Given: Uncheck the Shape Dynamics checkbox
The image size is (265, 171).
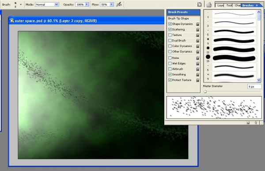Looking at the screenshot, I should (170, 24).
